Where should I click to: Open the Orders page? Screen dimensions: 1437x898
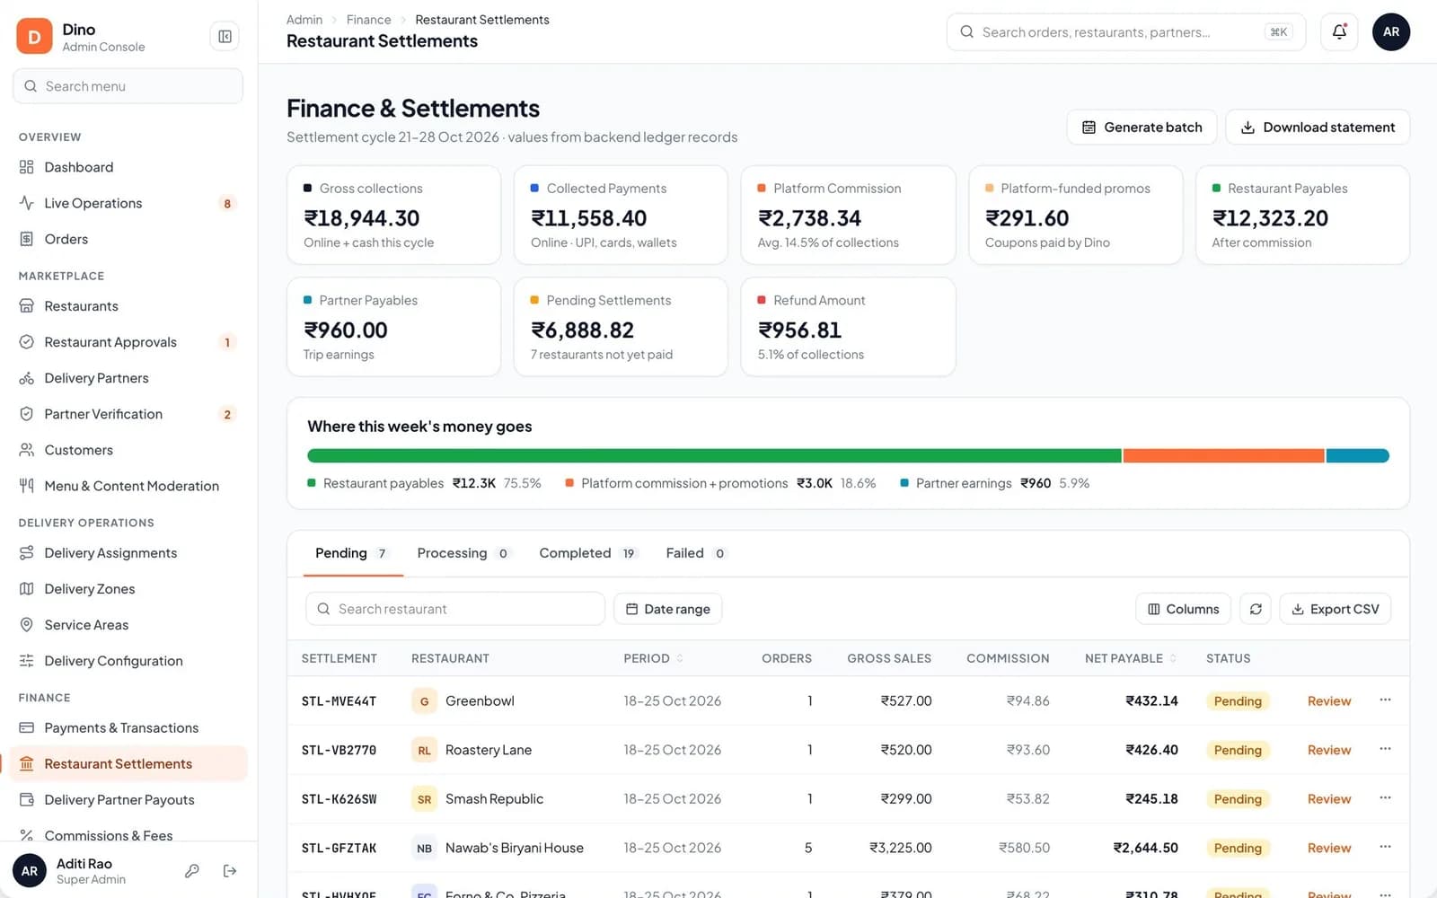[128, 239]
